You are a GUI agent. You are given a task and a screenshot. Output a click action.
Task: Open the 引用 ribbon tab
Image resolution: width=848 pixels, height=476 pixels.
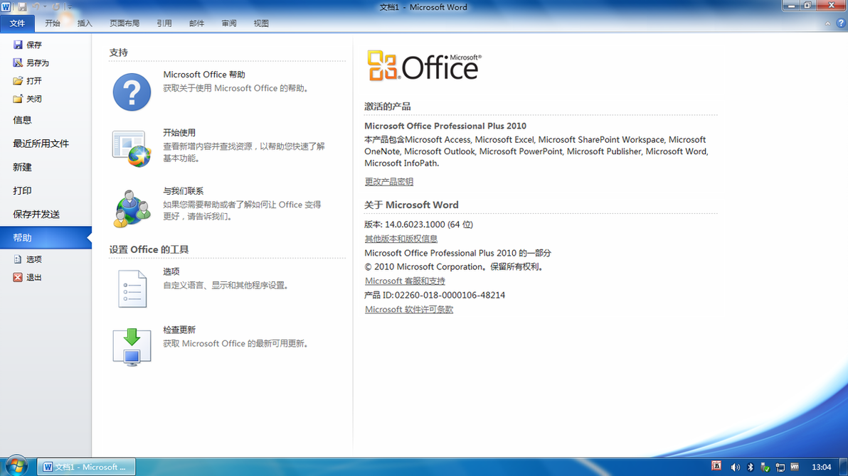164,23
